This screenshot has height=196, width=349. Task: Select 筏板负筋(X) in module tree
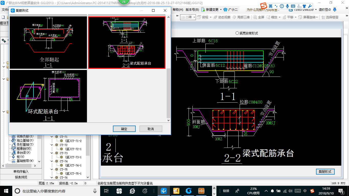click(x=25, y=137)
